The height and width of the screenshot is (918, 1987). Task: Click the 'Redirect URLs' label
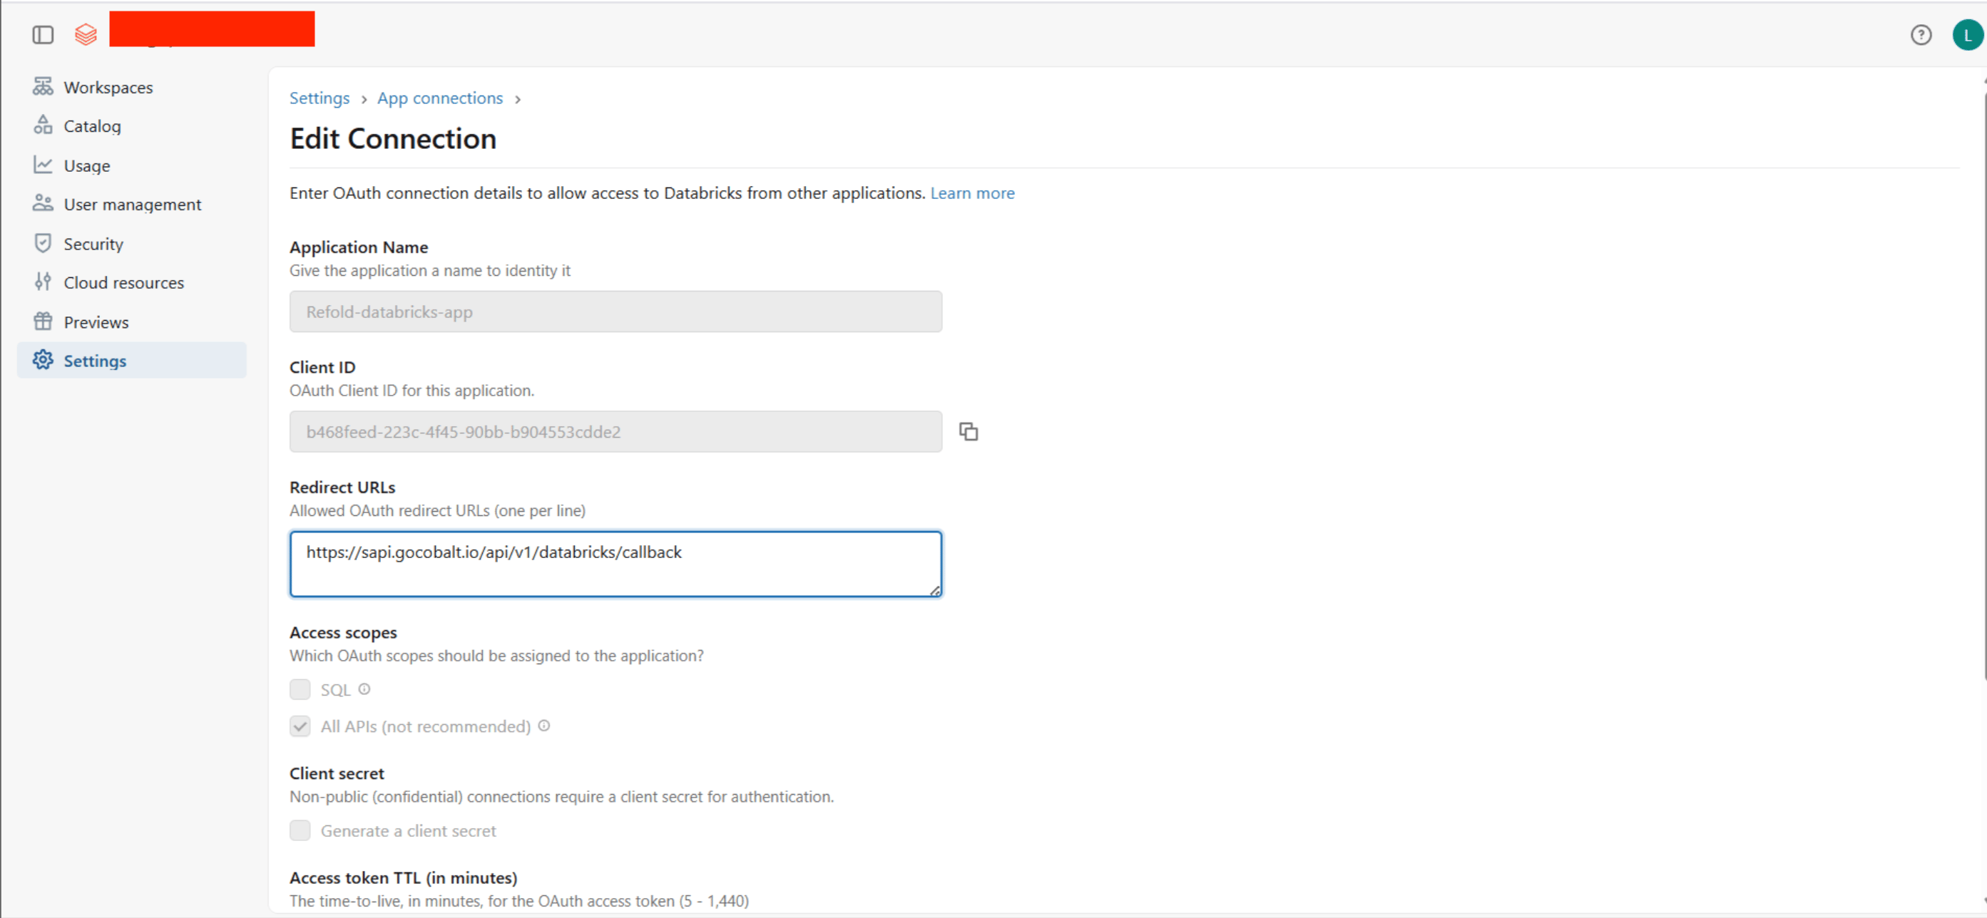[342, 487]
